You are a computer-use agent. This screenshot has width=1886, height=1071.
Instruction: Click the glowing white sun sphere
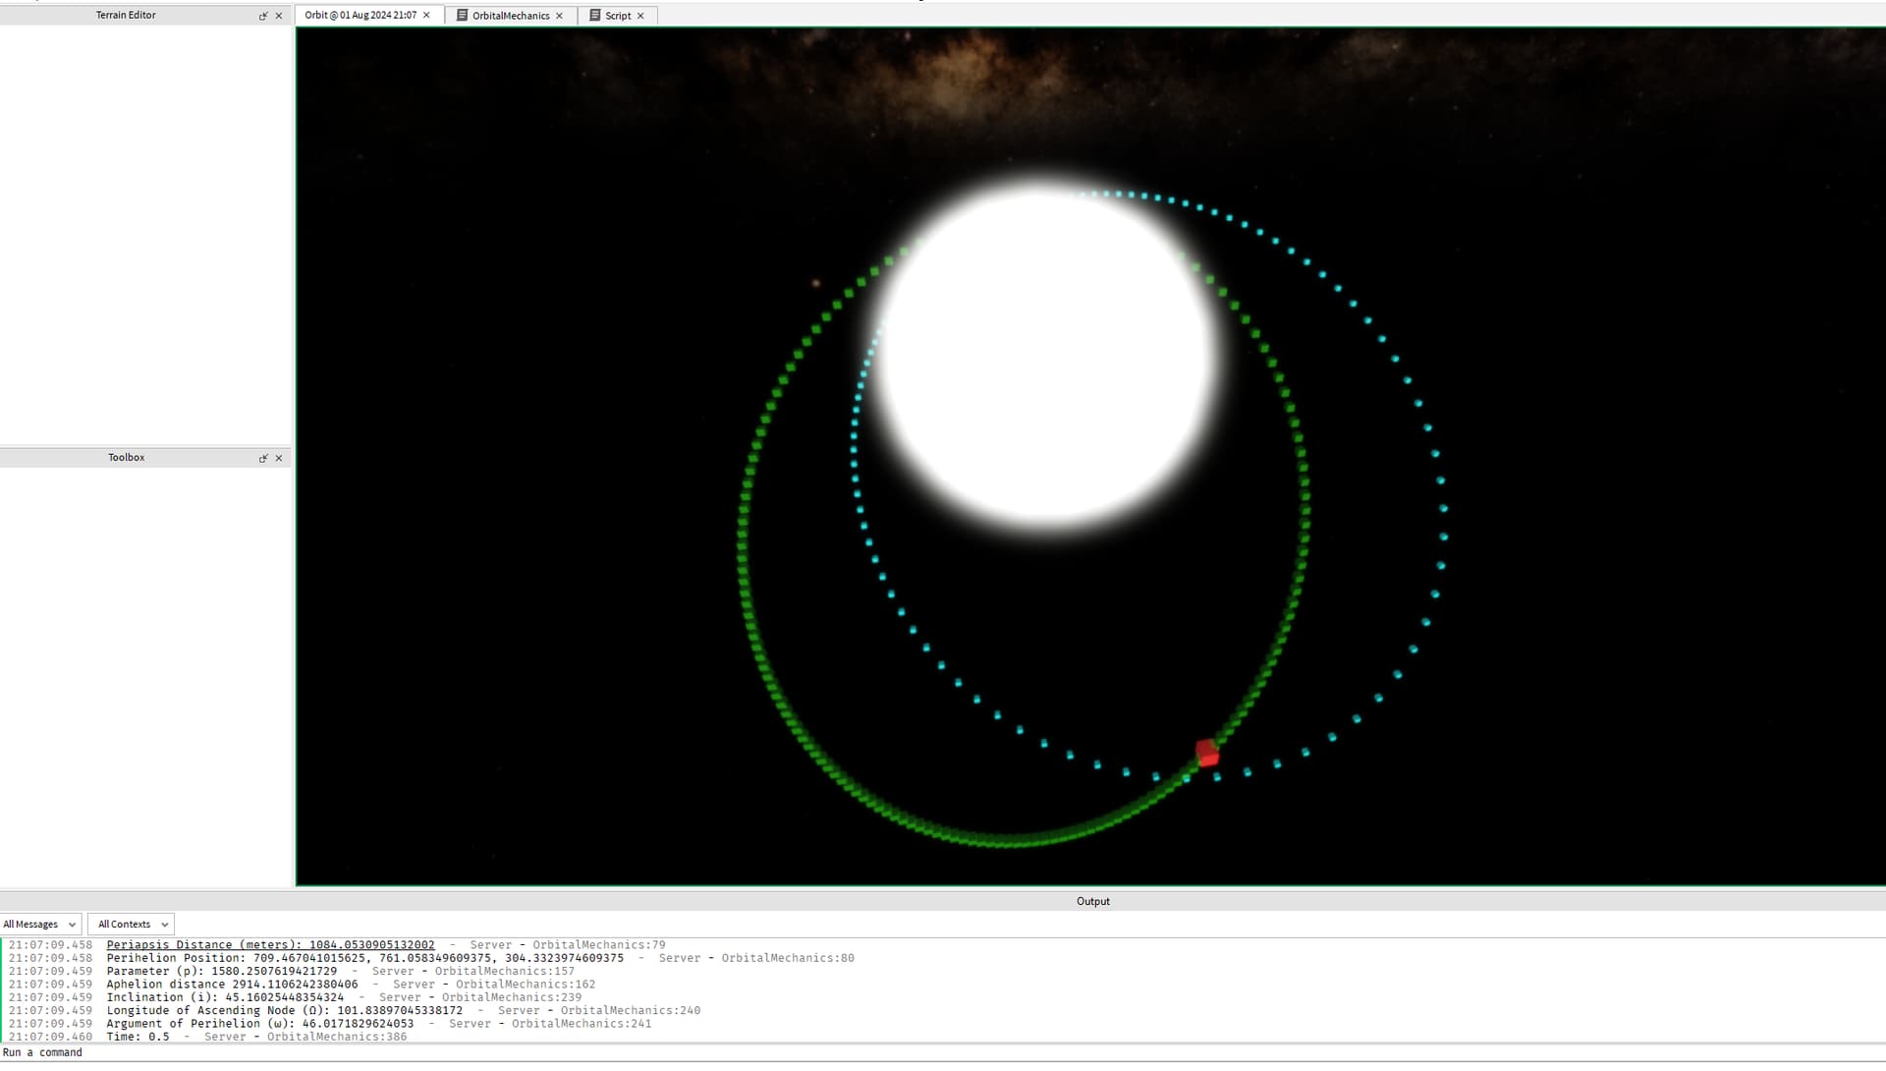click(x=1046, y=359)
